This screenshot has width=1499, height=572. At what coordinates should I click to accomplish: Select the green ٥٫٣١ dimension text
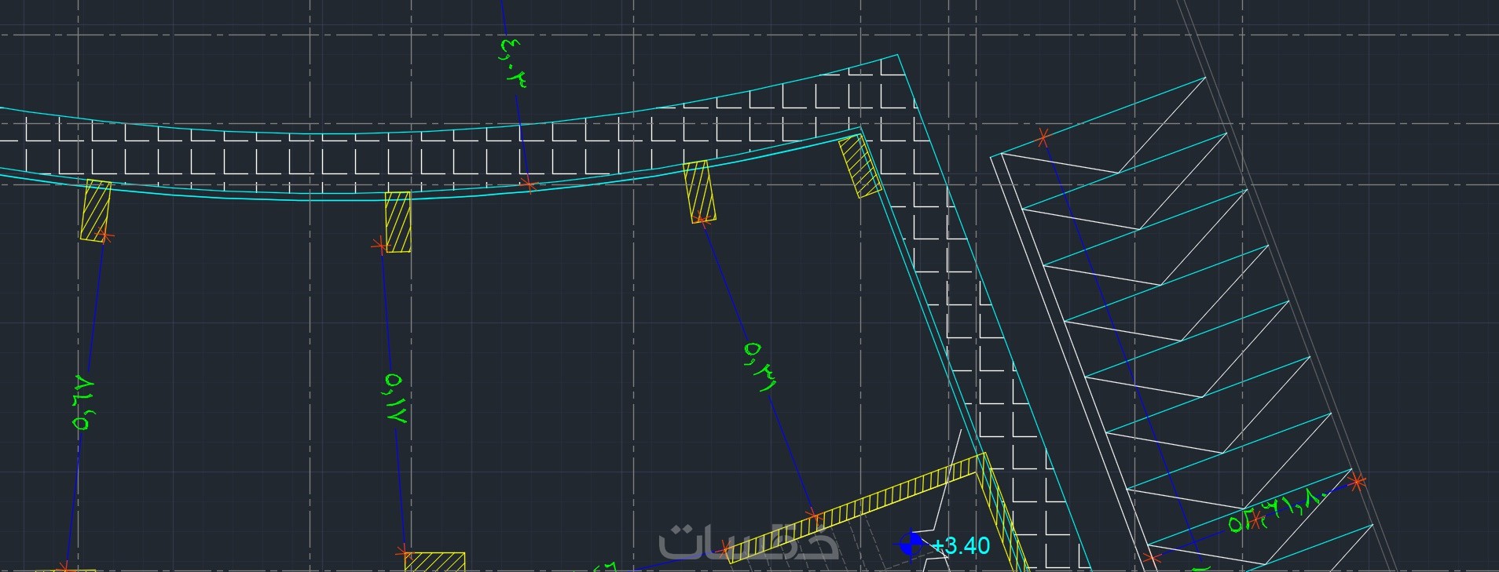760,367
